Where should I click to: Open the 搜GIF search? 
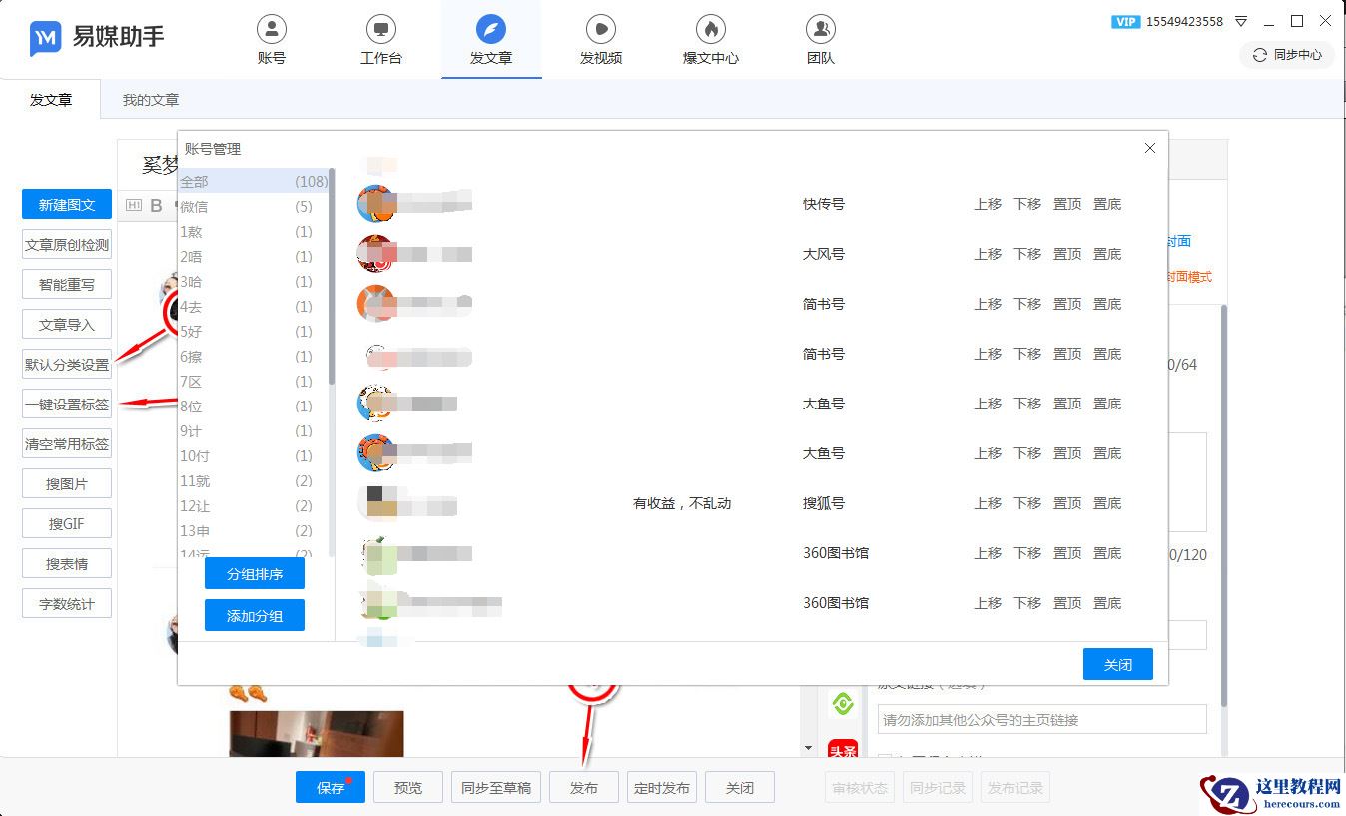click(67, 524)
